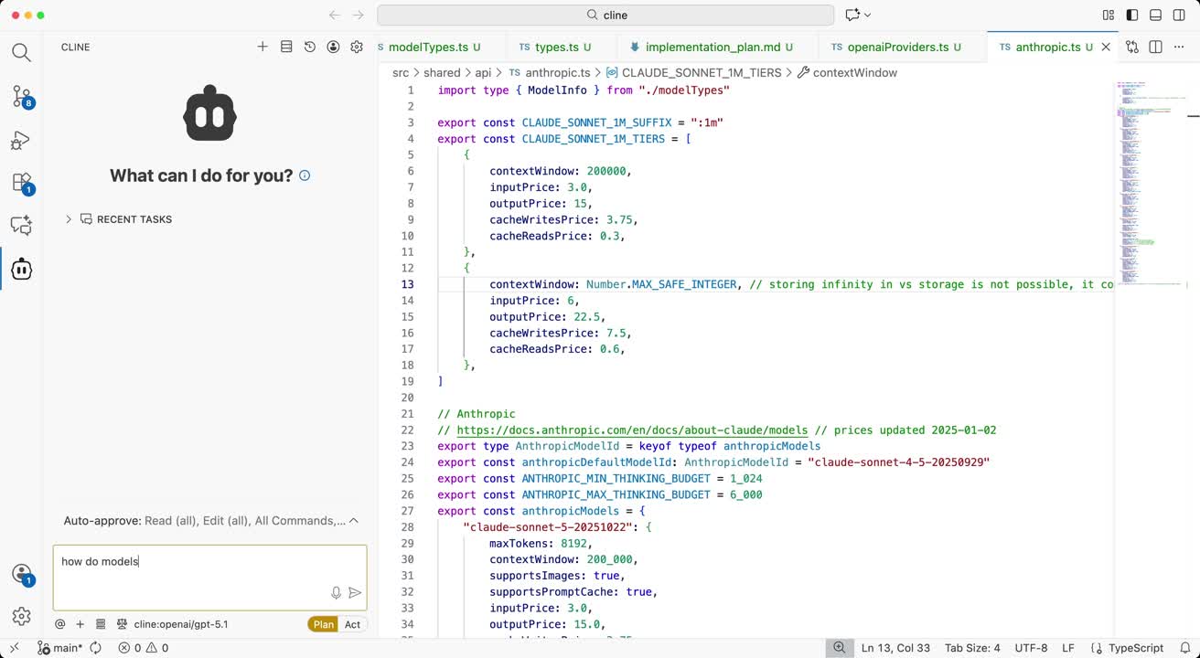1200x658 pixels.
Task: Toggle the bottom panel visibility
Action: 1155,16
